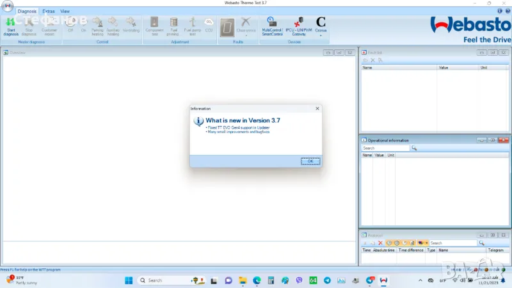Run the Component test

[154, 26]
